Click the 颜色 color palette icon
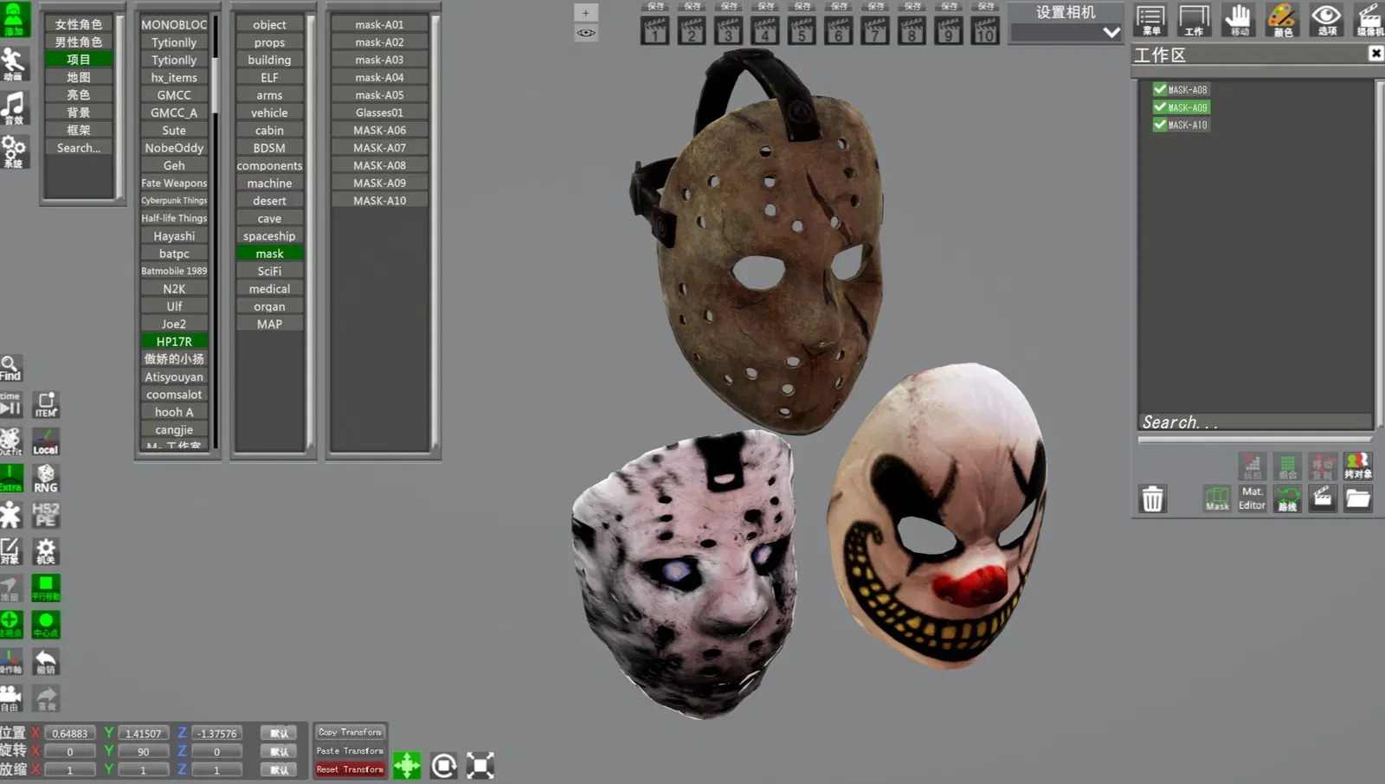The height and width of the screenshot is (784, 1385). click(1282, 19)
